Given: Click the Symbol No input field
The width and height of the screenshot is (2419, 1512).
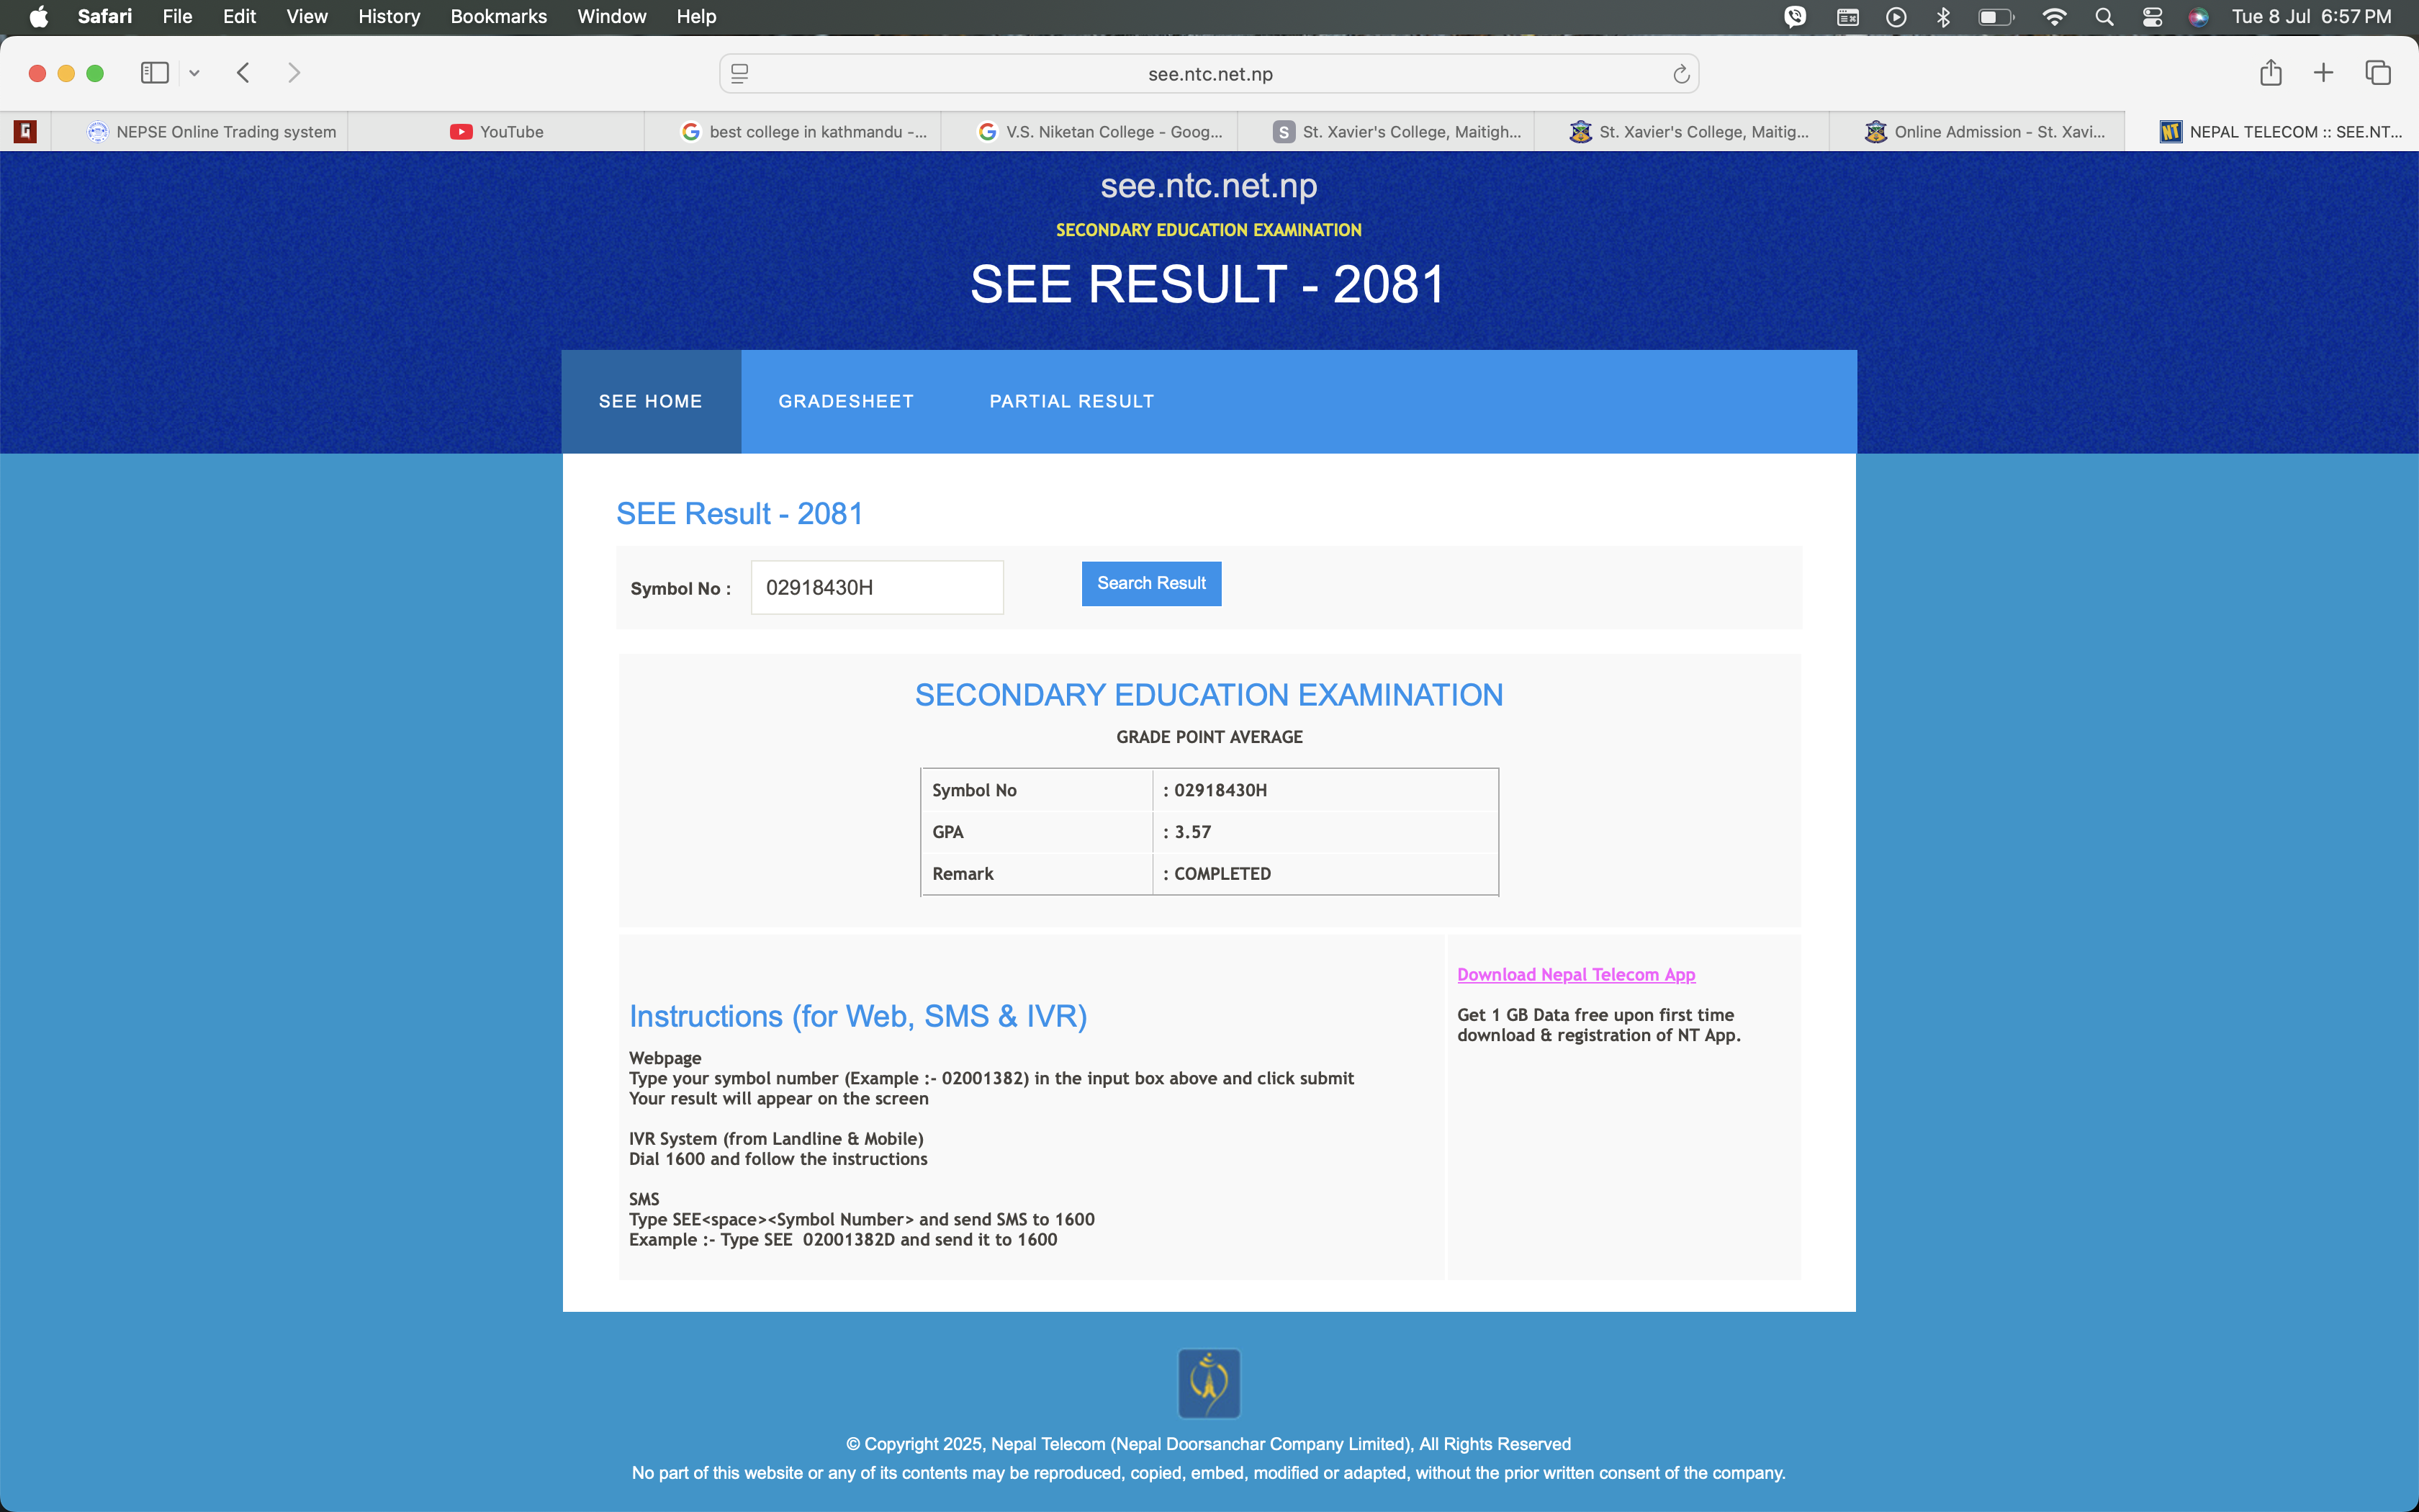Looking at the screenshot, I should coord(877,588).
